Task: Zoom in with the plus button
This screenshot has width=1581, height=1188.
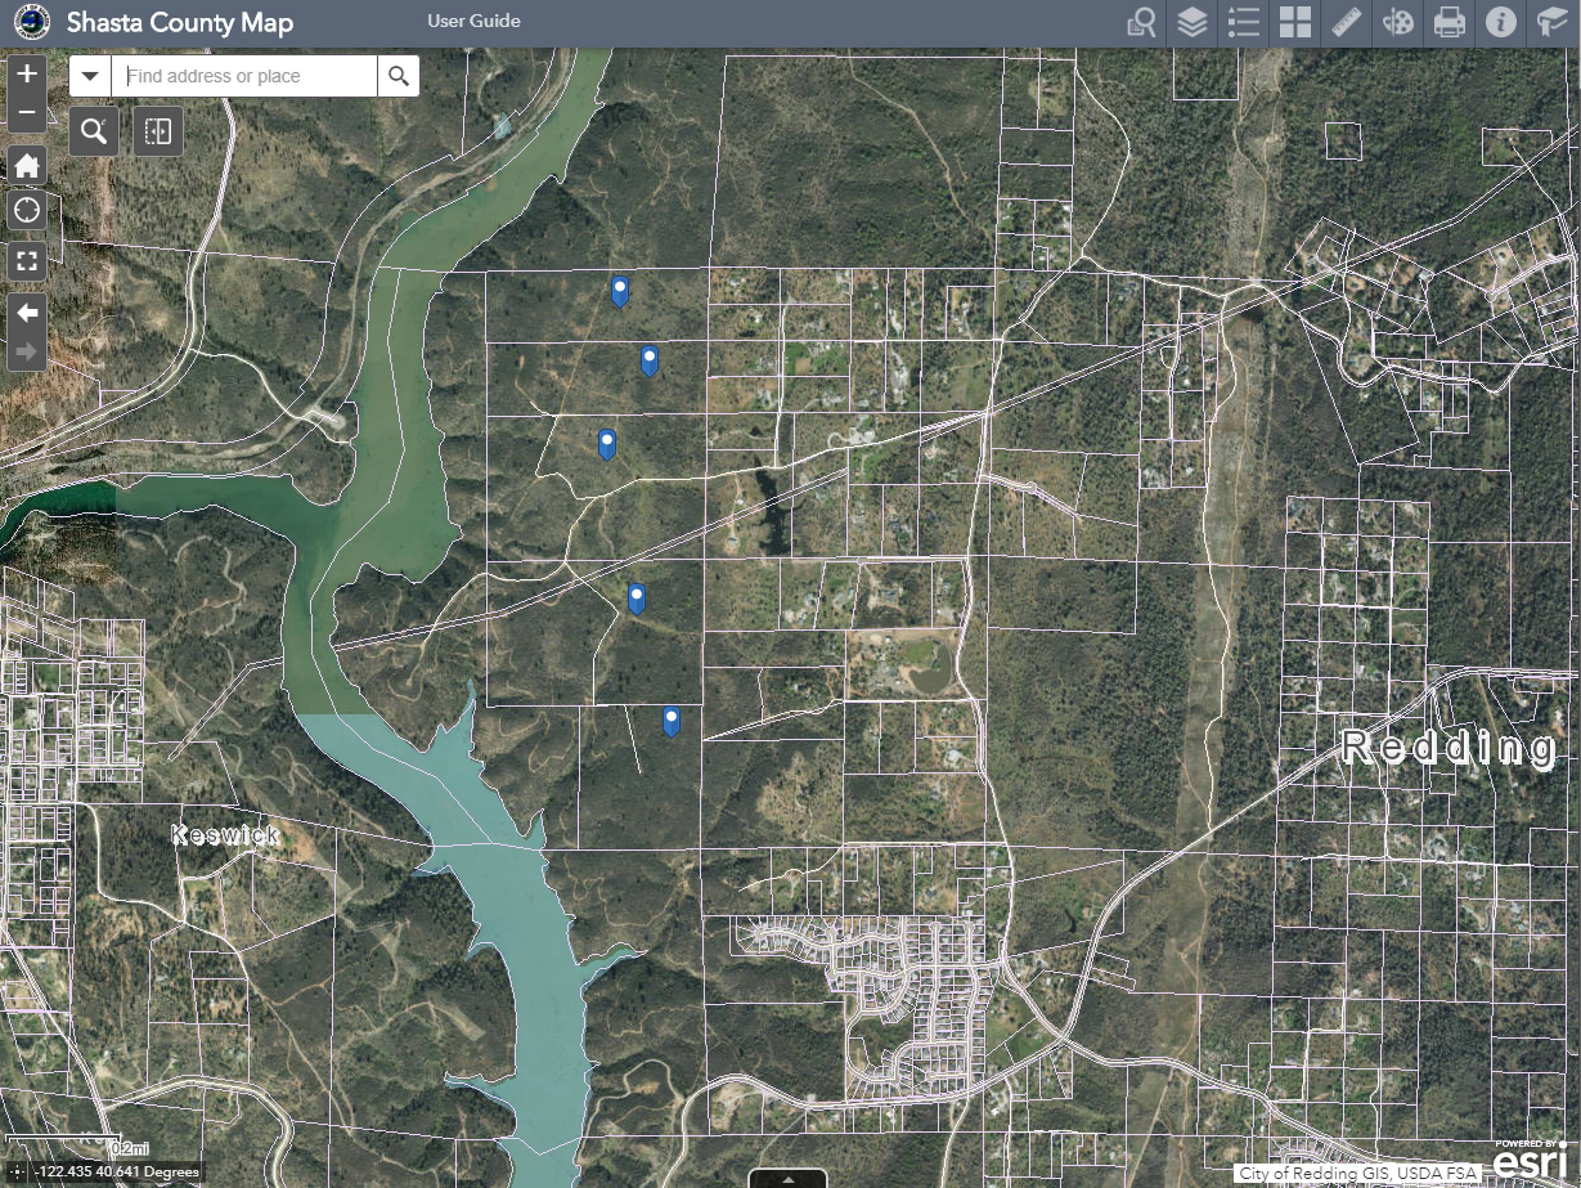Action: coord(27,74)
